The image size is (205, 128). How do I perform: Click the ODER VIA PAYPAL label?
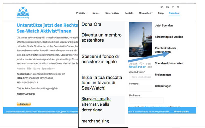pos(26,94)
